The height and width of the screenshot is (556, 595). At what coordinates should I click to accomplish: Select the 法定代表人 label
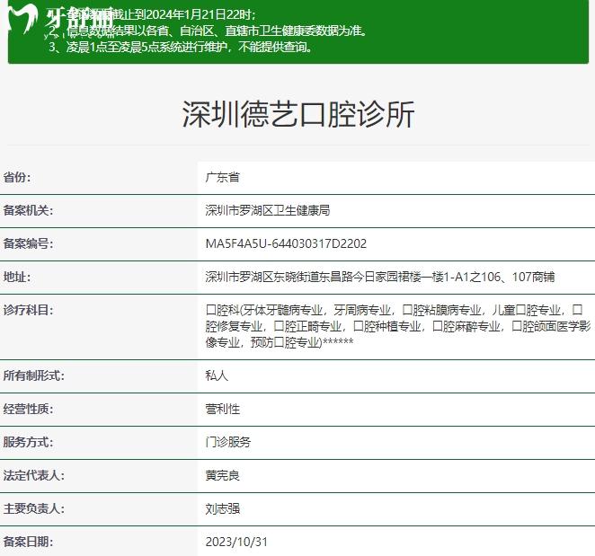coord(34,475)
